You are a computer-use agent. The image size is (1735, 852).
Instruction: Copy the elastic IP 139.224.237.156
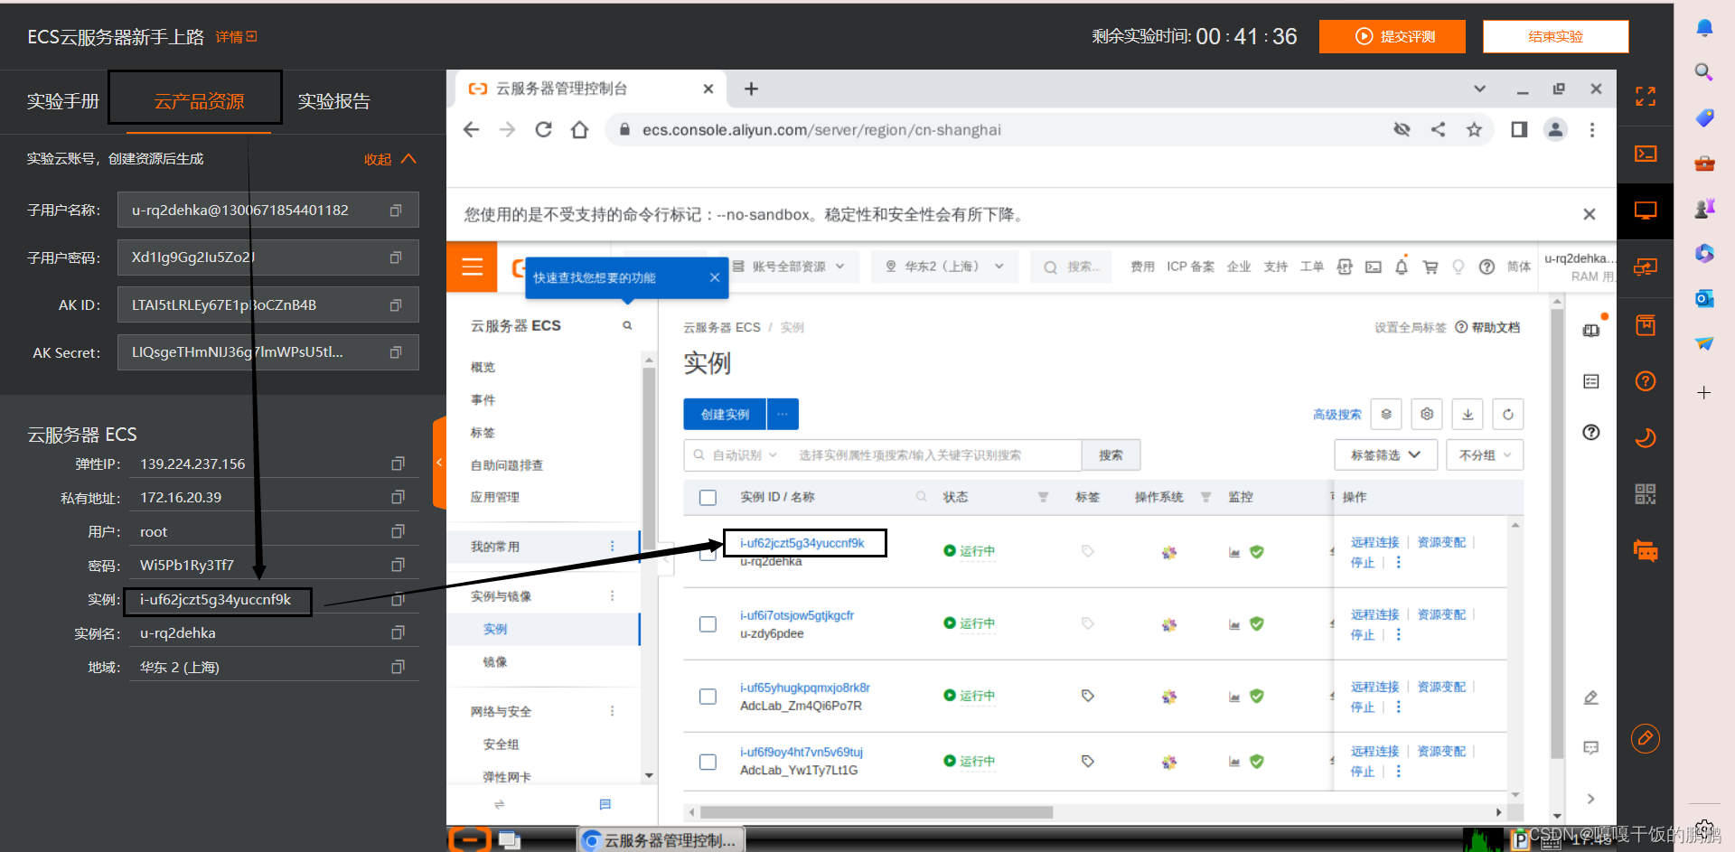(398, 463)
